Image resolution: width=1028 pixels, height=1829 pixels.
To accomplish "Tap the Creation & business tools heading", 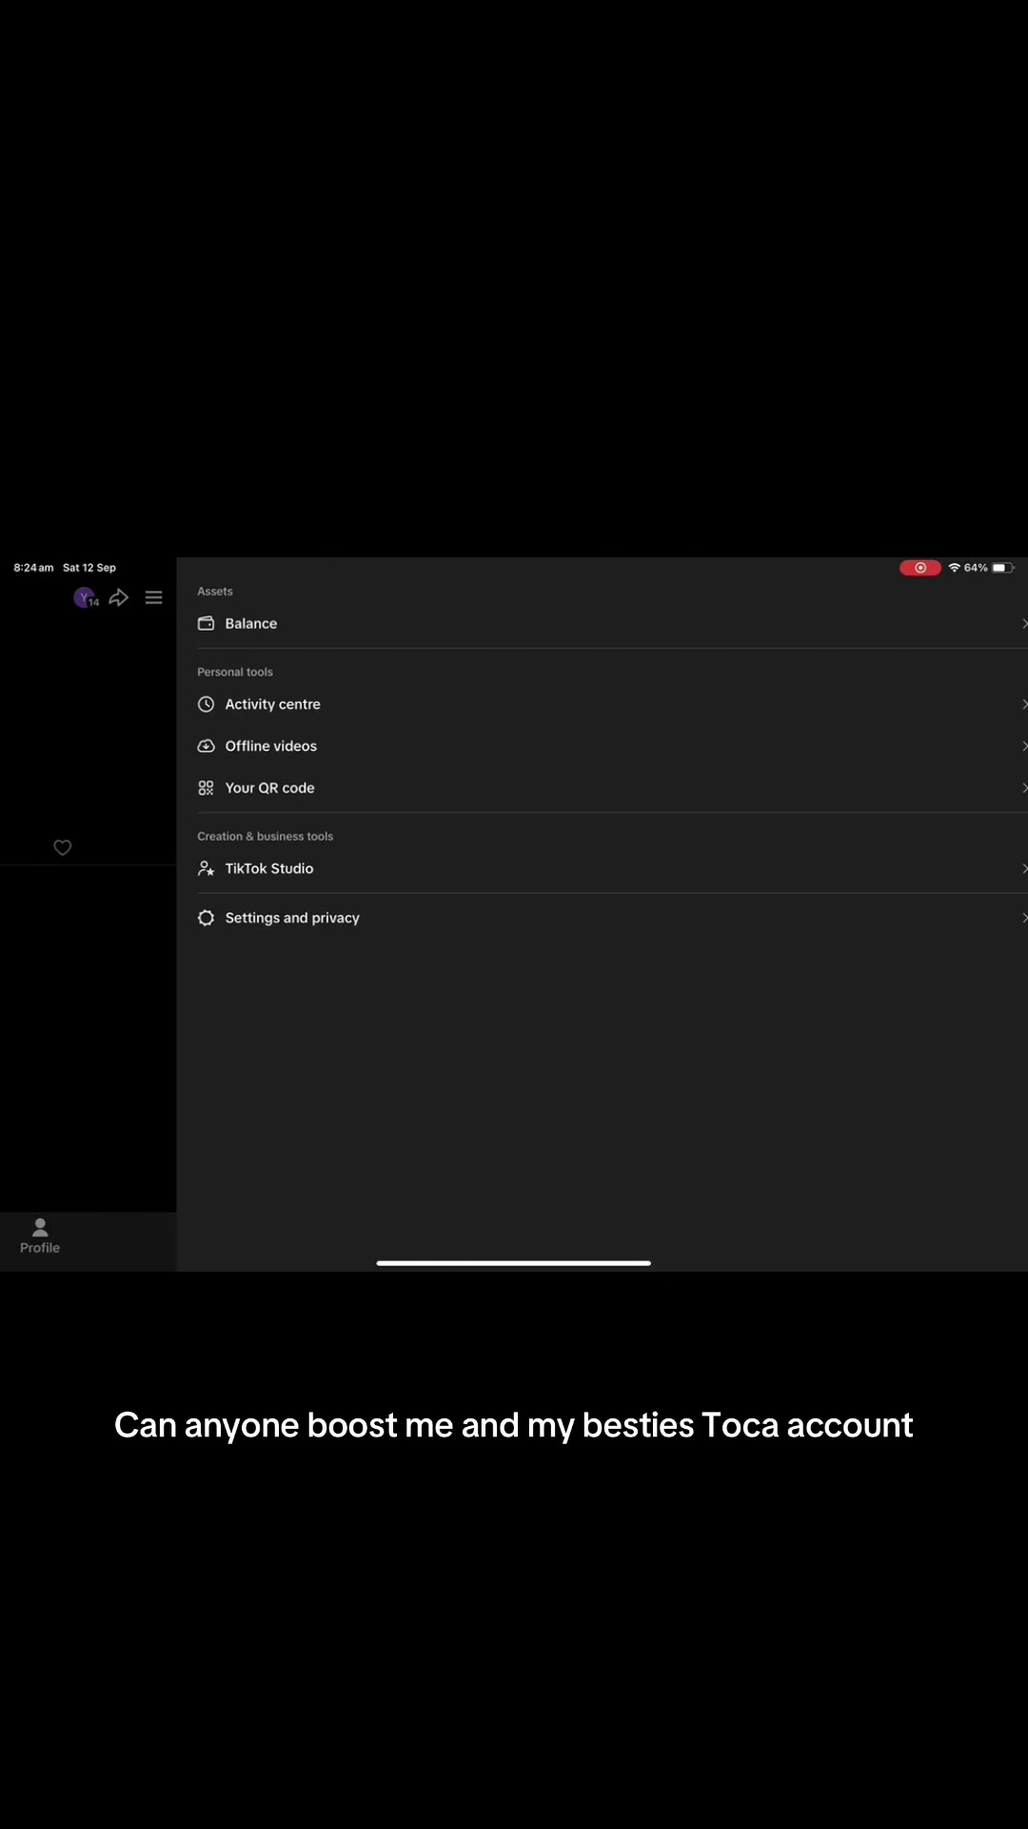I will click(x=266, y=836).
